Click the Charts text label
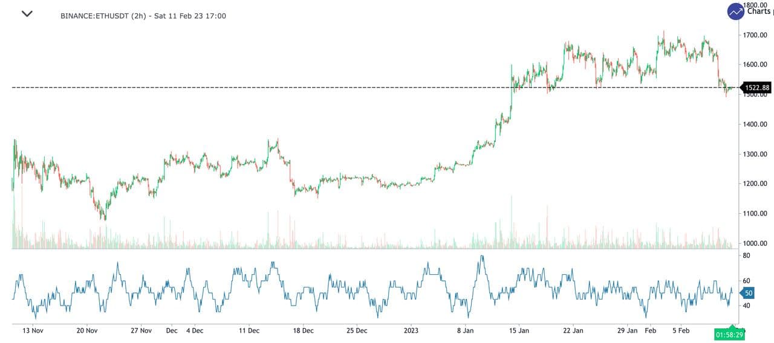774x343 pixels. click(x=759, y=11)
